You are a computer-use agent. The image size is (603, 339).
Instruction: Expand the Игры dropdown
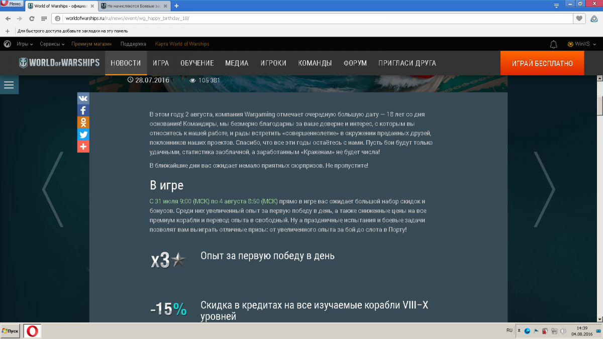[25, 44]
